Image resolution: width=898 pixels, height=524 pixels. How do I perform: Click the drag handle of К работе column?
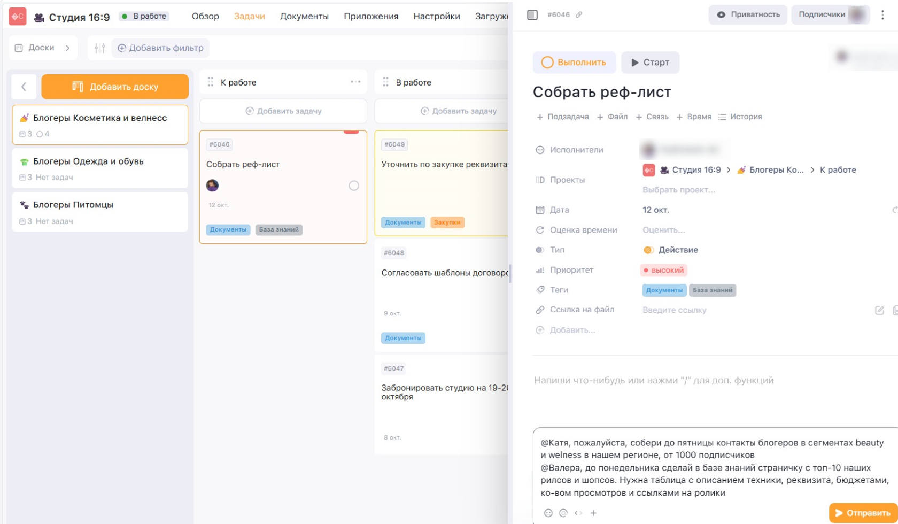(210, 82)
